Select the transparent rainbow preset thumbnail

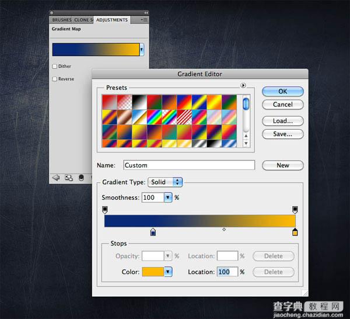(x=169, y=117)
